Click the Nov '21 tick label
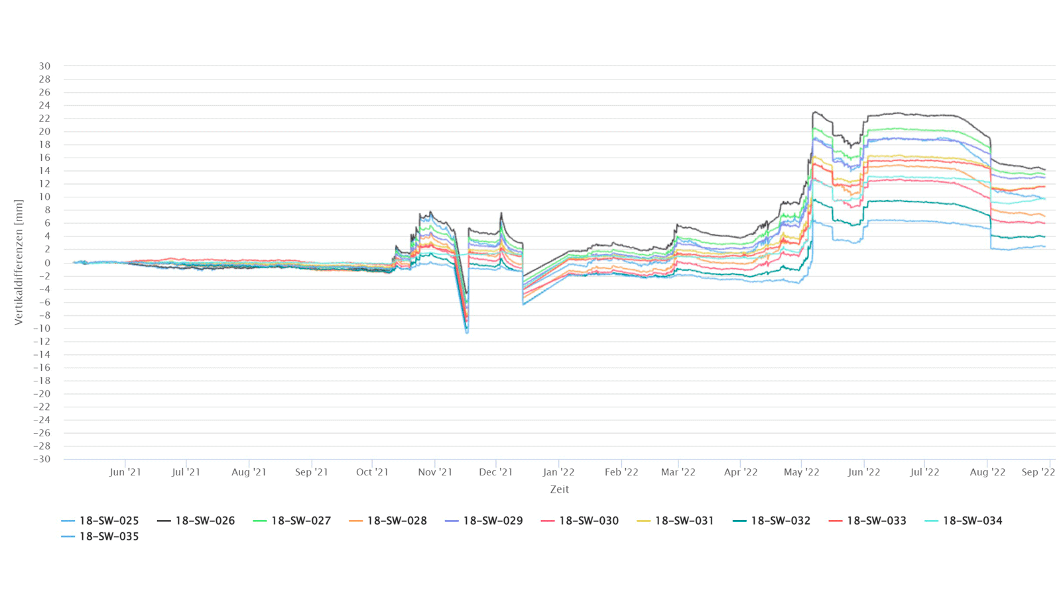Image resolution: width=1061 pixels, height=596 pixels. [x=435, y=472]
